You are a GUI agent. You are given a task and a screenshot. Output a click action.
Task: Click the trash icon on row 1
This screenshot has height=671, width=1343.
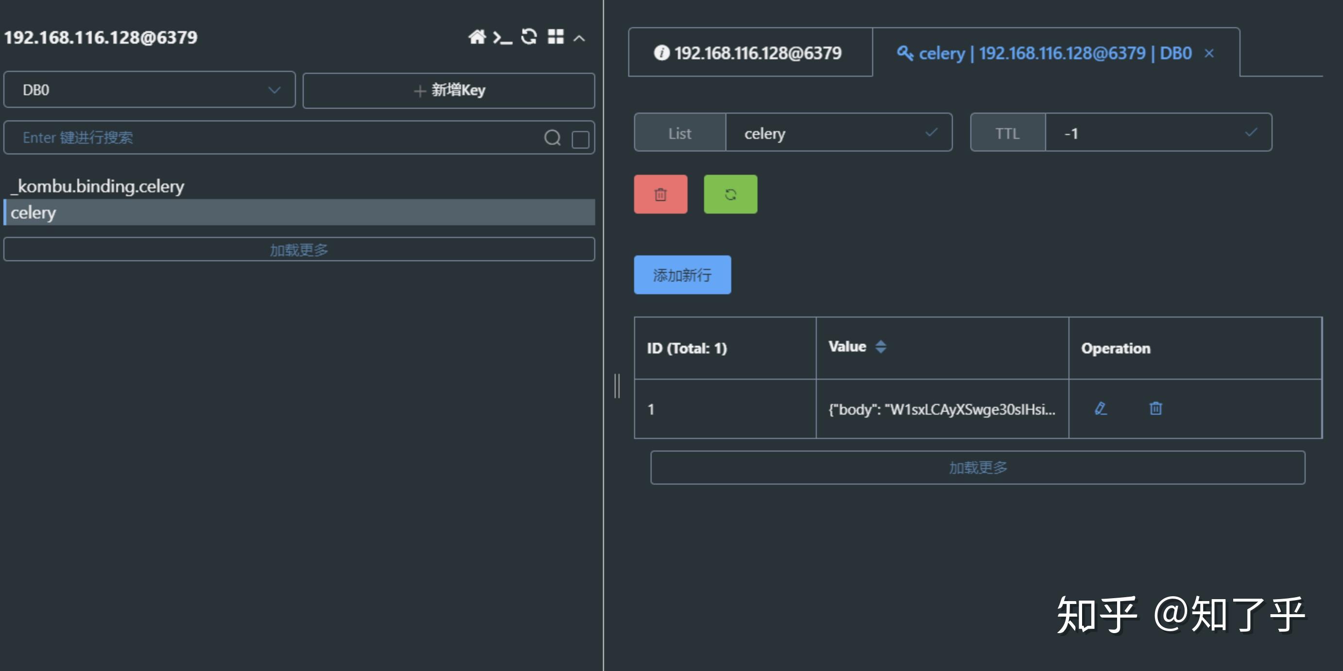click(1155, 408)
